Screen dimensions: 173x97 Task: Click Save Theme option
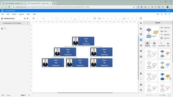pos(165,38)
